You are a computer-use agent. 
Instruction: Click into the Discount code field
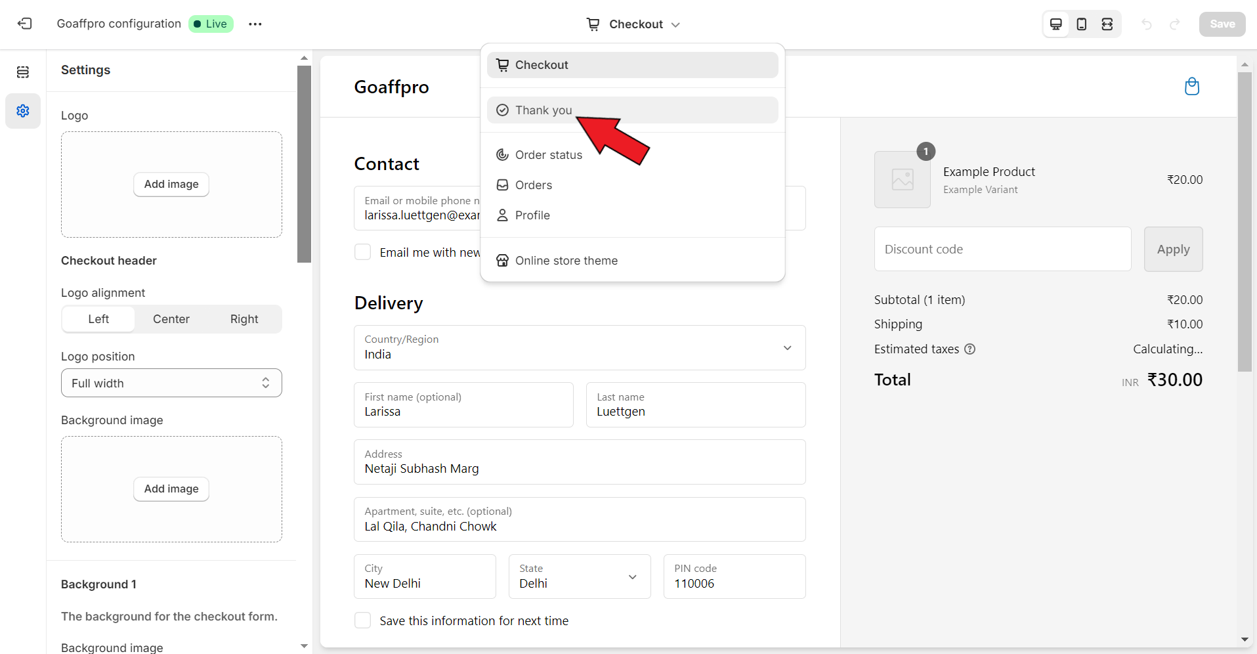point(1002,250)
